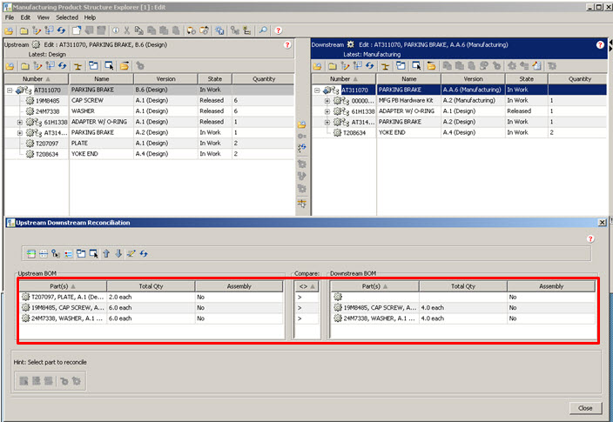Click the Information icon in the main toolbar
The width and height of the screenshot is (613, 422).
(x=116, y=30)
